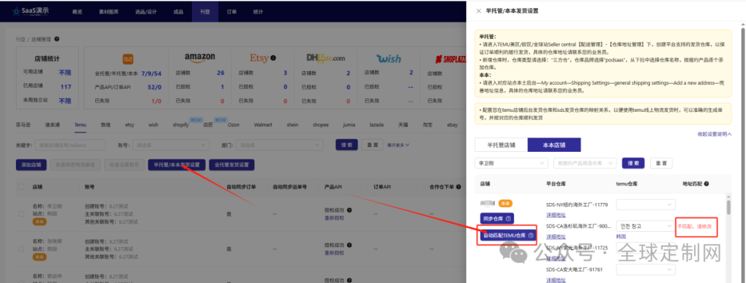Open temu仓库 dropdown showing 인천 창고
The image size is (746, 283).
[x=646, y=226]
